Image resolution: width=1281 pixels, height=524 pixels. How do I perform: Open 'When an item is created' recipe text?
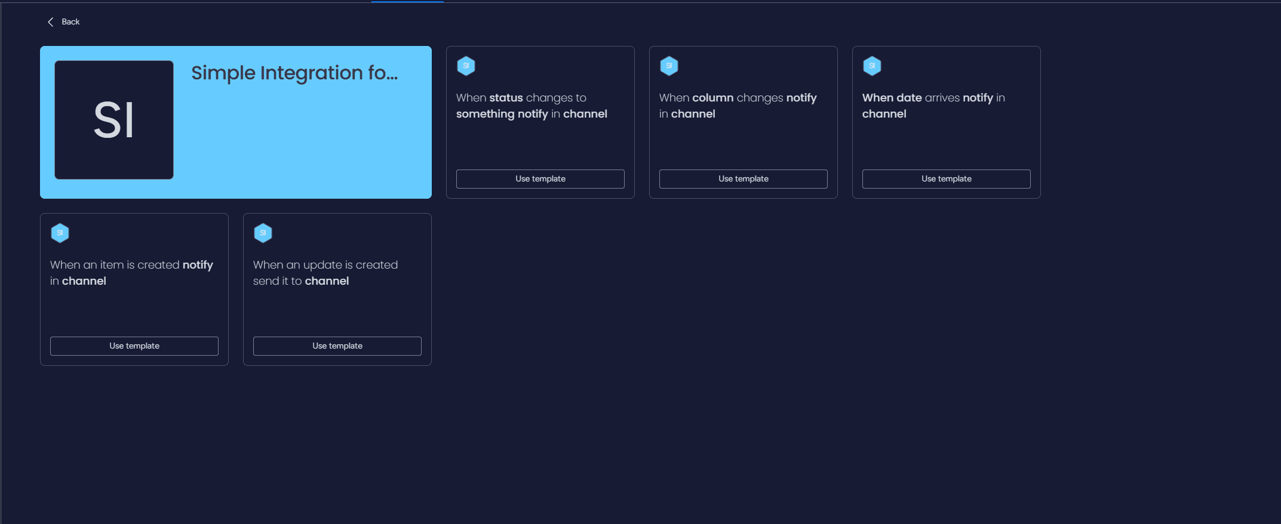tap(131, 273)
